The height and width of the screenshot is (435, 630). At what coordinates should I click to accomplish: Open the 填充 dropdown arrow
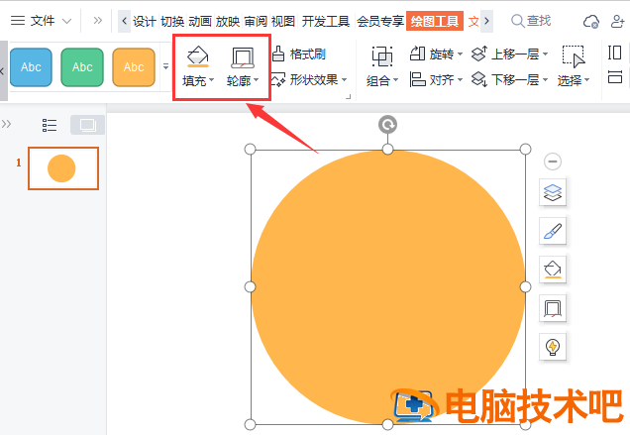click(212, 80)
